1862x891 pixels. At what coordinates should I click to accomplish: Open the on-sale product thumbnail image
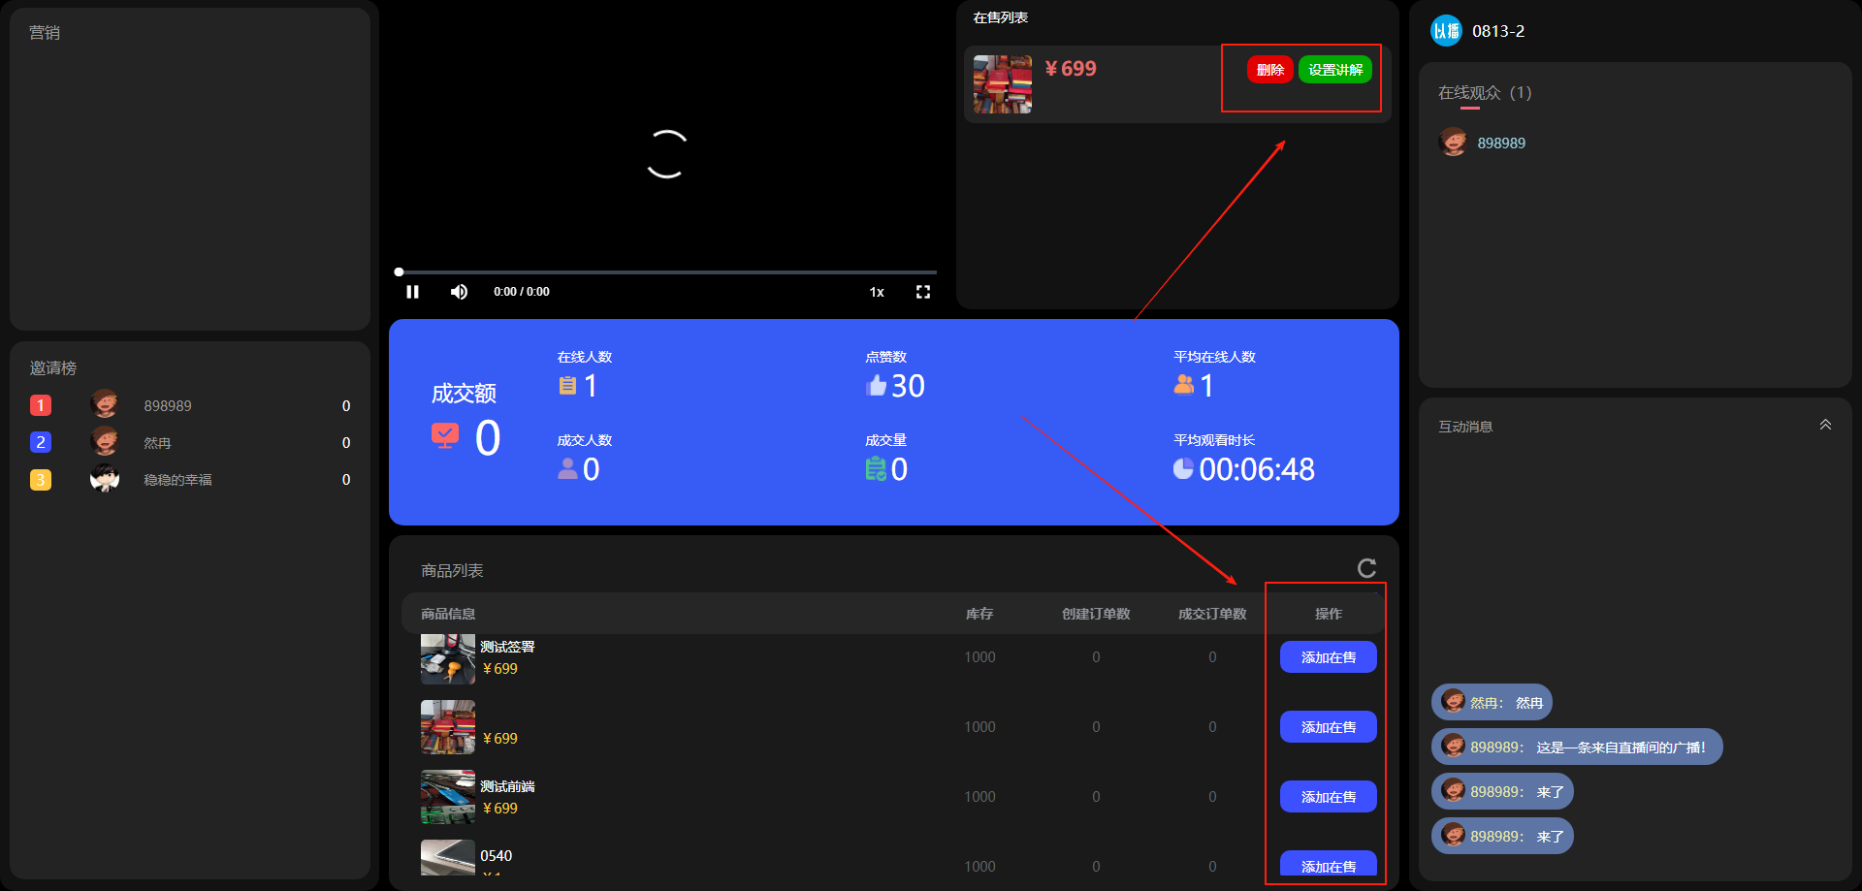click(1002, 84)
